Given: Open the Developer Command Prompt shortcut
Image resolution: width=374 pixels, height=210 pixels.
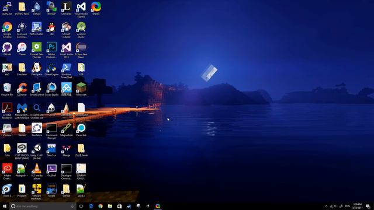Looking at the screenshot, I should [x=66, y=171].
